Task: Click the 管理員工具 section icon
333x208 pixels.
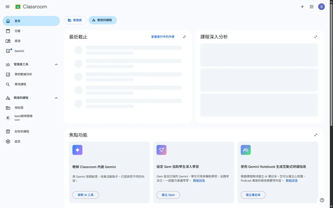Action: pos(8,65)
